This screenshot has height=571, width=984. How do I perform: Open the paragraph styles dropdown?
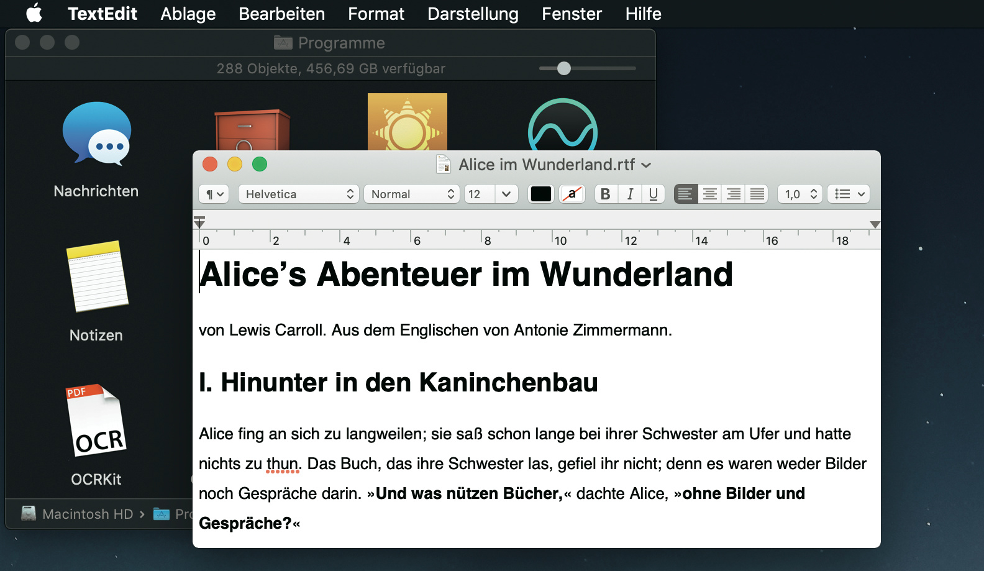tap(214, 194)
